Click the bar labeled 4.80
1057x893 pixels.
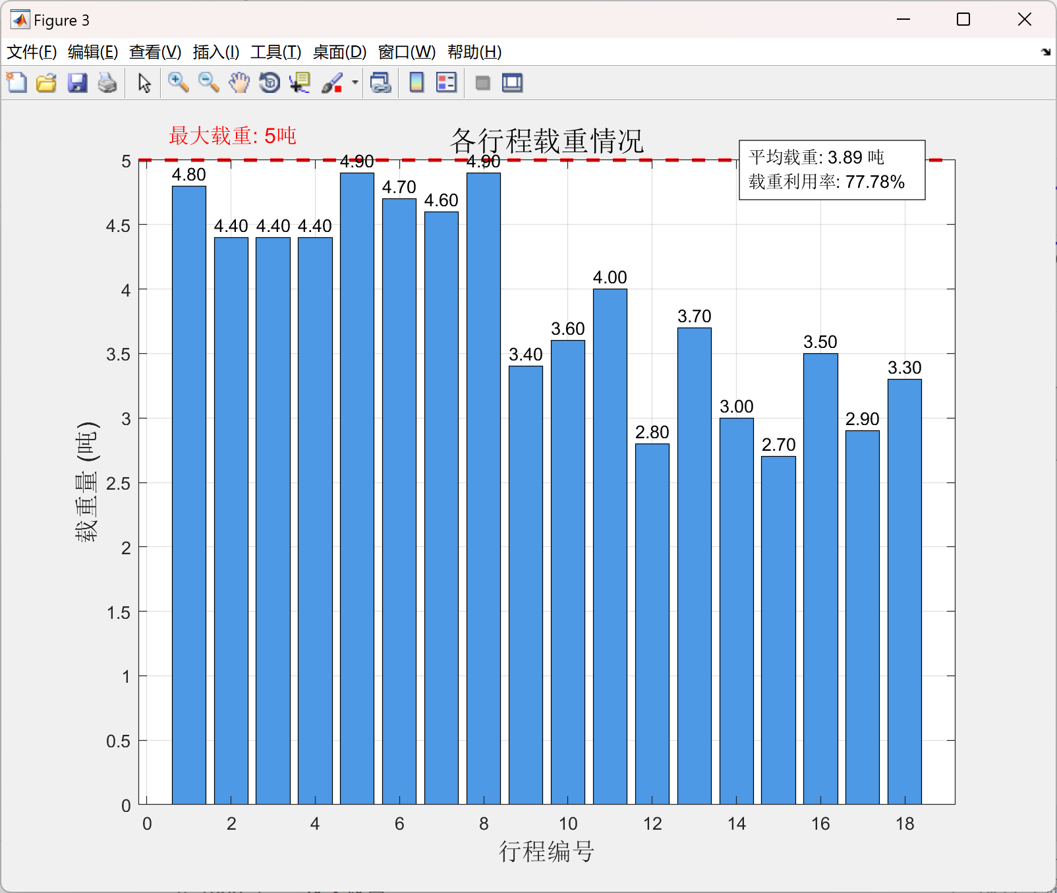(x=189, y=495)
